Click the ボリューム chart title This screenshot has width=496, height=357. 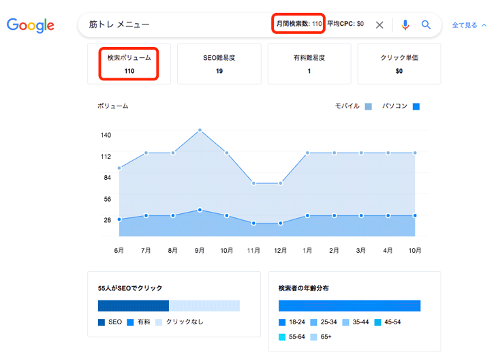[113, 106]
